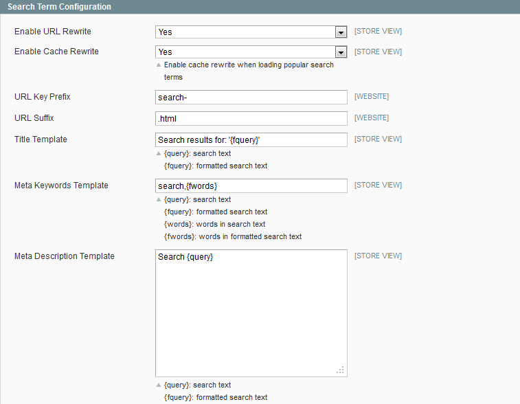The height and width of the screenshot is (404, 520).
Task: Click STORE VIEW scope beside Meta Keywords Template
Action: click(x=378, y=185)
